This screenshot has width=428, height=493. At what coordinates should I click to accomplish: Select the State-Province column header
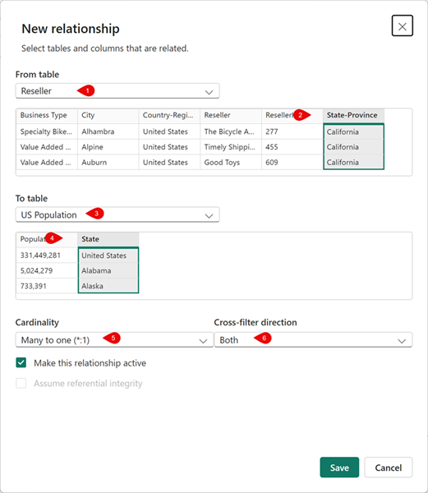tap(353, 115)
